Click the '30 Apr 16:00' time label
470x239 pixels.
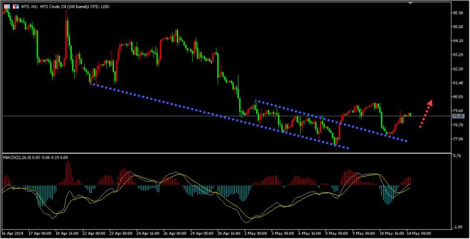click(229, 233)
